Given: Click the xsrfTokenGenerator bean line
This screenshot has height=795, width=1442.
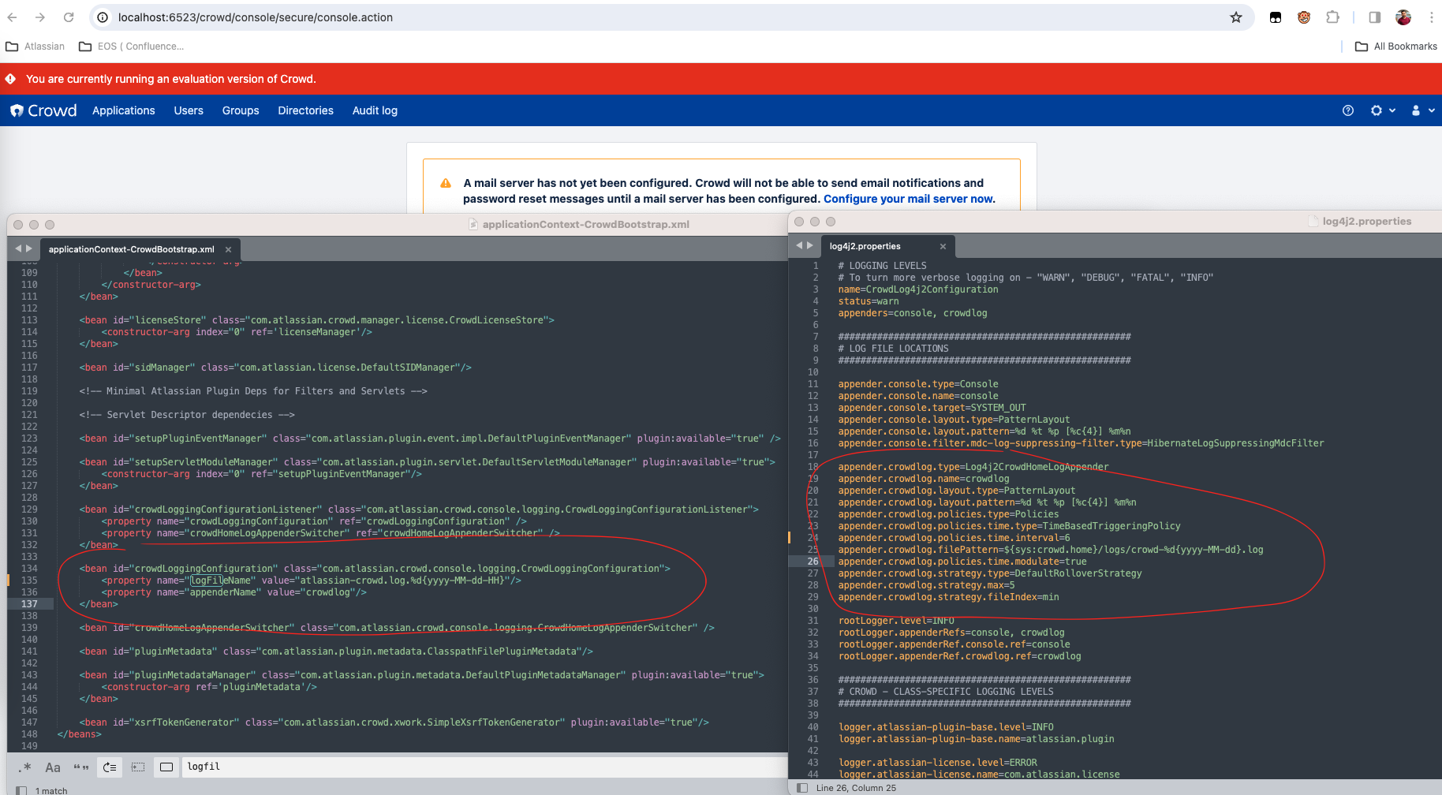Looking at the screenshot, I should [x=394, y=722].
